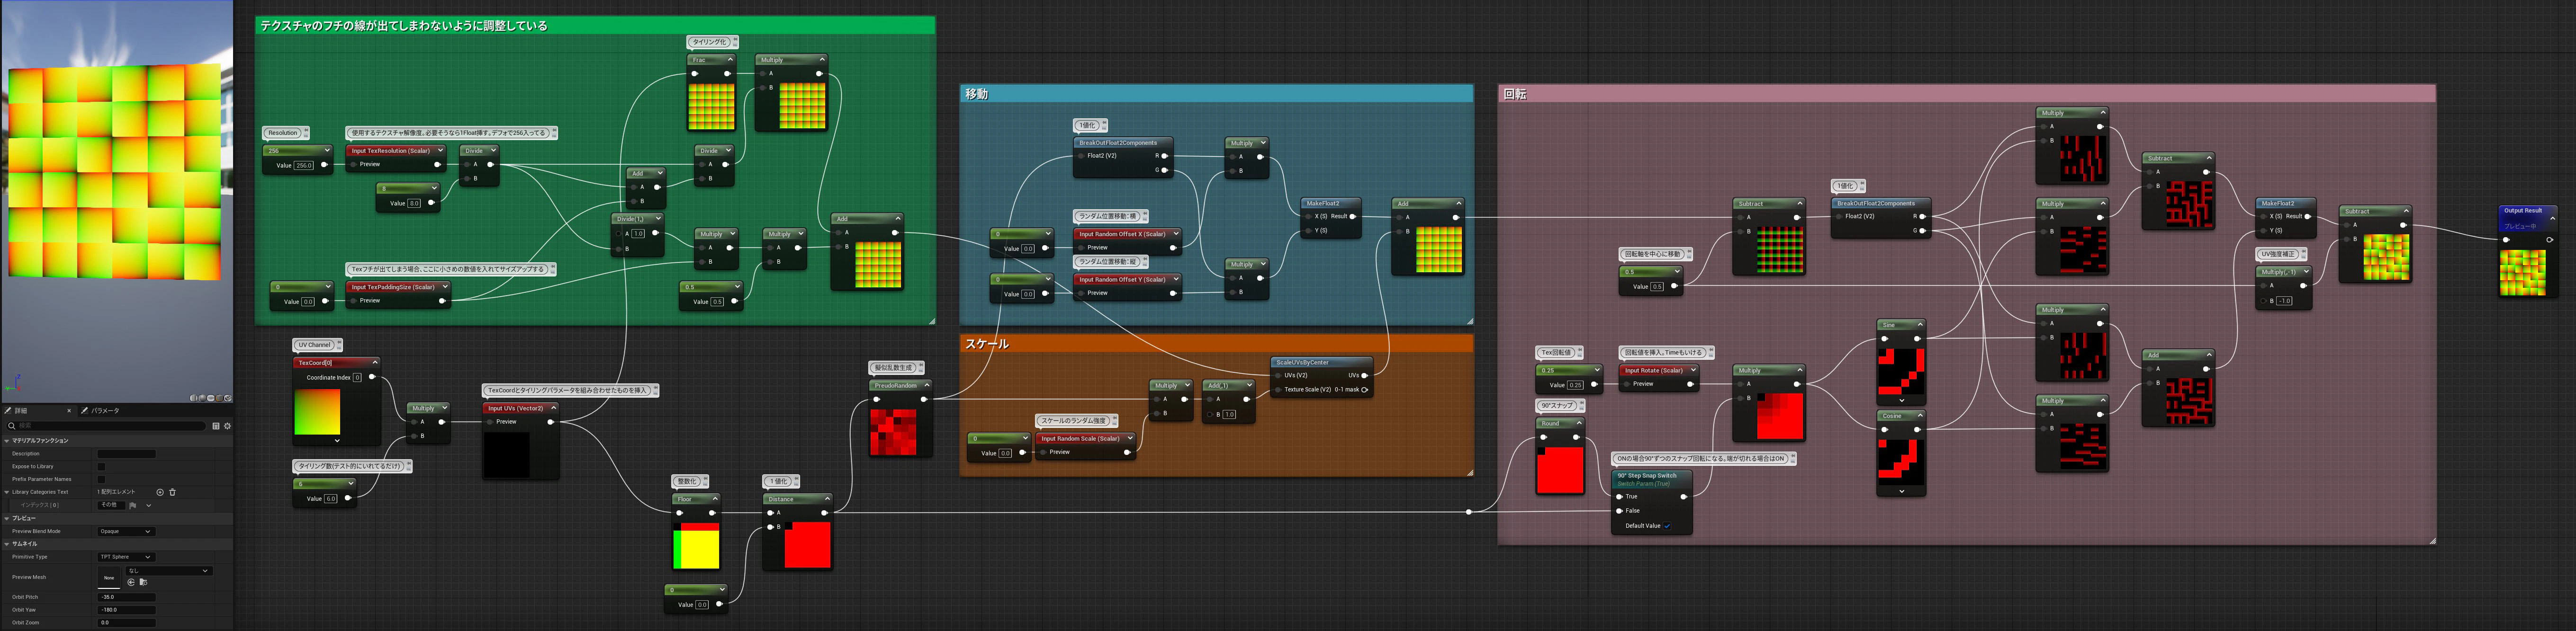This screenshot has width=2576, height=631.
Task: Click the output pin of Input UVs (Vector2) node
Action: coord(550,422)
